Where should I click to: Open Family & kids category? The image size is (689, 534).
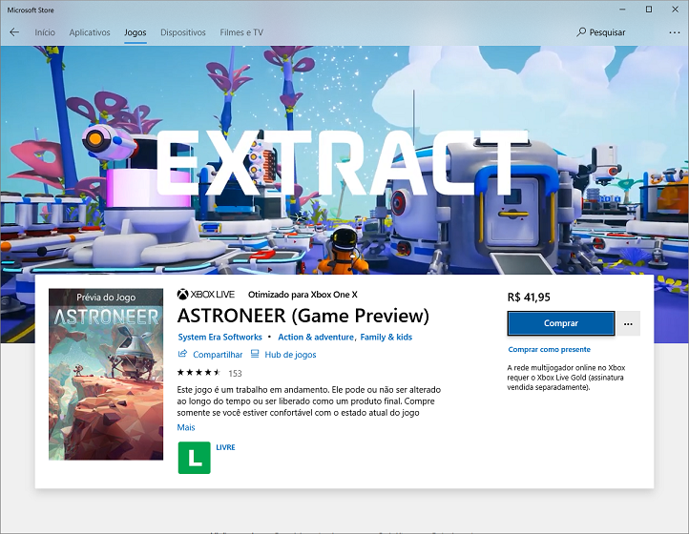(x=386, y=338)
